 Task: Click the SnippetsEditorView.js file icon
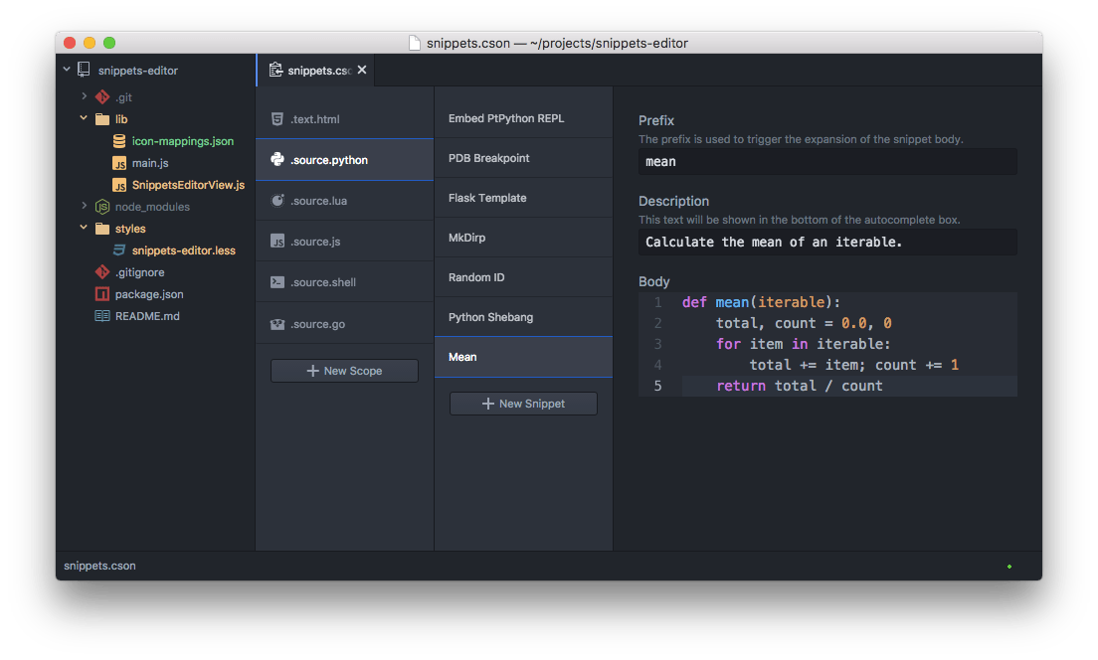tap(119, 185)
